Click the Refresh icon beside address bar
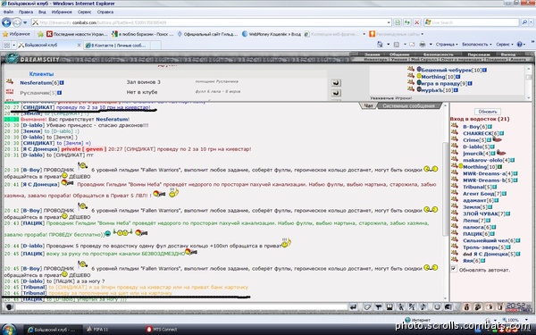The width and height of the screenshot is (536, 335). click(x=407, y=22)
